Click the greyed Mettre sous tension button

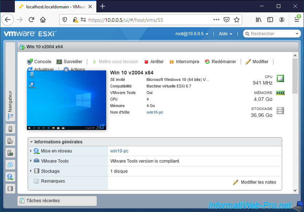115,62
